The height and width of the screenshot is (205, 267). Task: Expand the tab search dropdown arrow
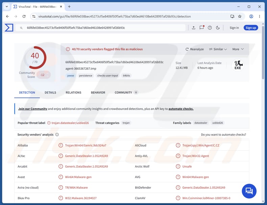tap(7, 7)
